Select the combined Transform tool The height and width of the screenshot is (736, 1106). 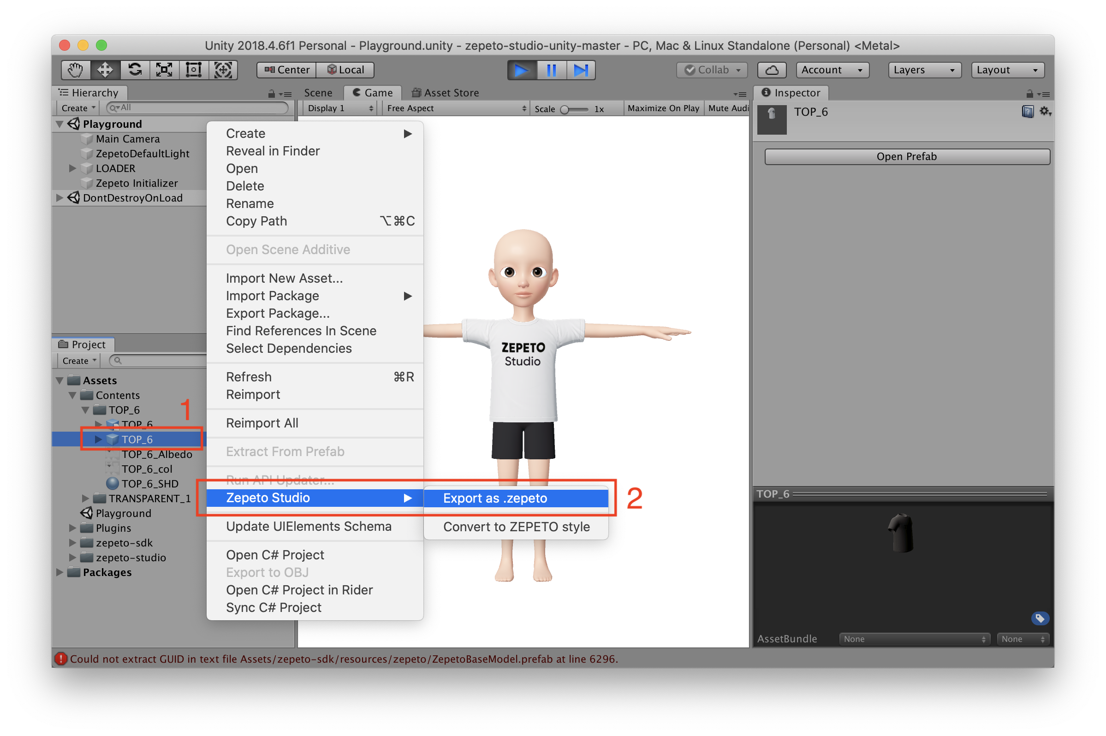point(223,70)
